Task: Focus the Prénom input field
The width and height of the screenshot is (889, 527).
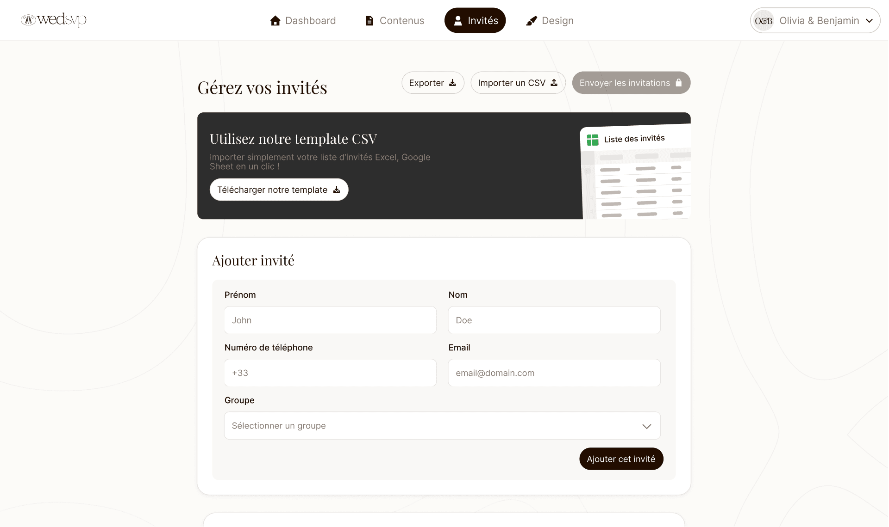Action: (x=330, y=320)
